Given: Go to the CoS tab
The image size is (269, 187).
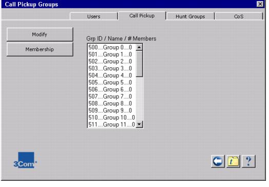Looking at the screenshot, I should [239, 16].
